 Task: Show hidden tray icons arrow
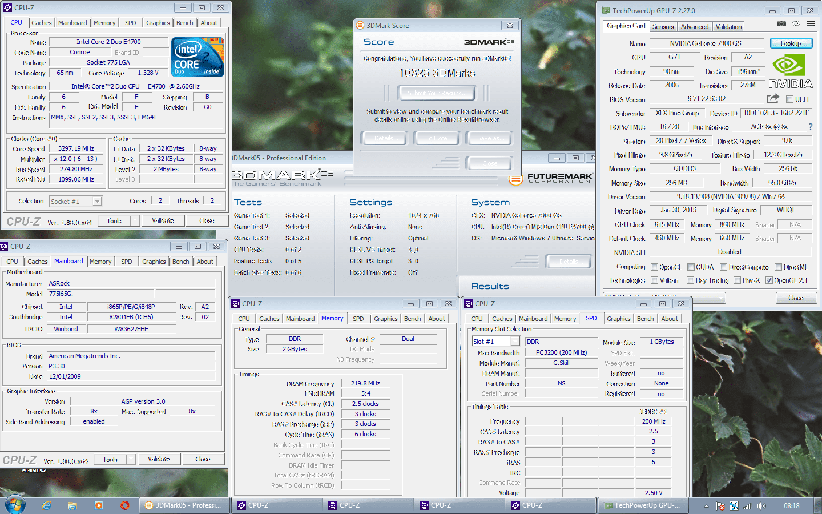tap(706, 506)
